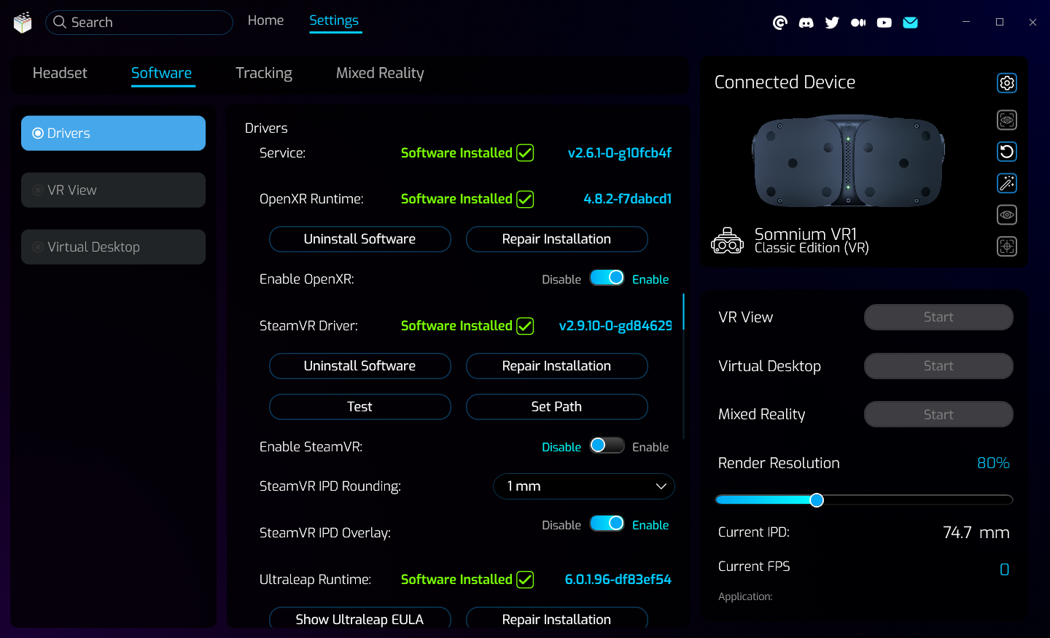Switch to the Headset tab

(60, 73)
